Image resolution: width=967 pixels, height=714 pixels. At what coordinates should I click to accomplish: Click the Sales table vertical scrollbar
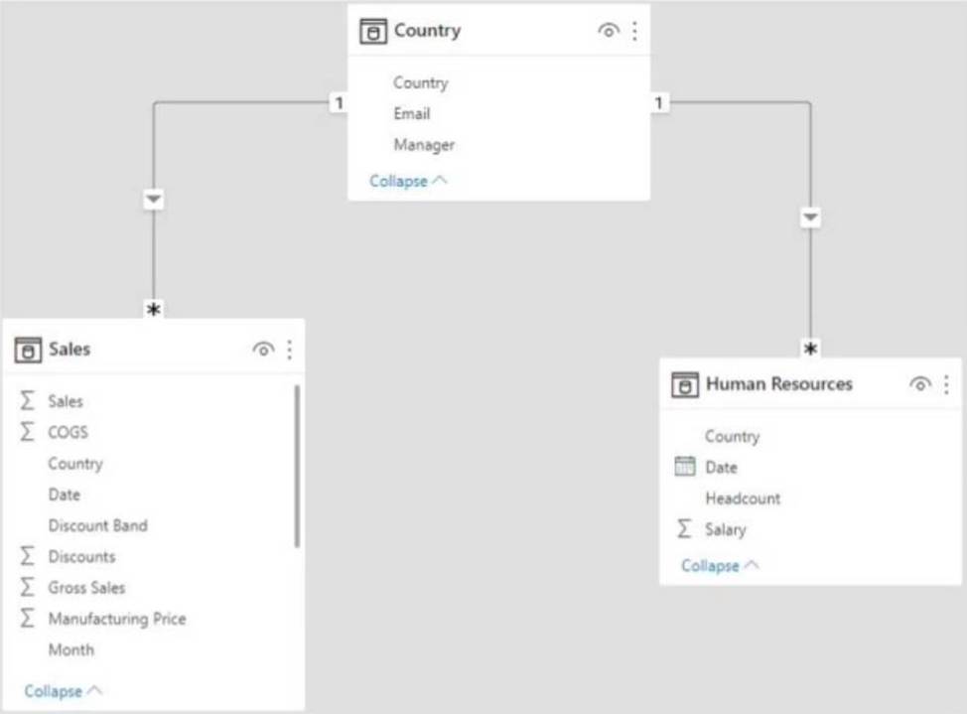(x=297, y=467)
